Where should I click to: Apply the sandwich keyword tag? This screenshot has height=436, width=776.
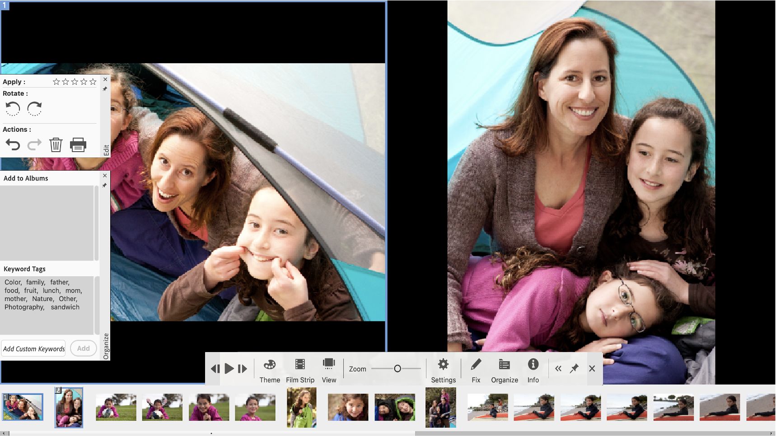[x=65, y=307]
